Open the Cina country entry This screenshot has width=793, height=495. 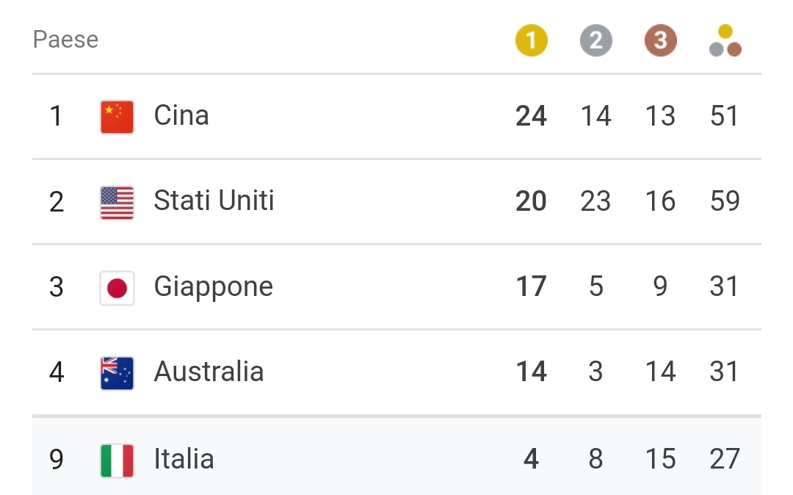coord(181,116)
